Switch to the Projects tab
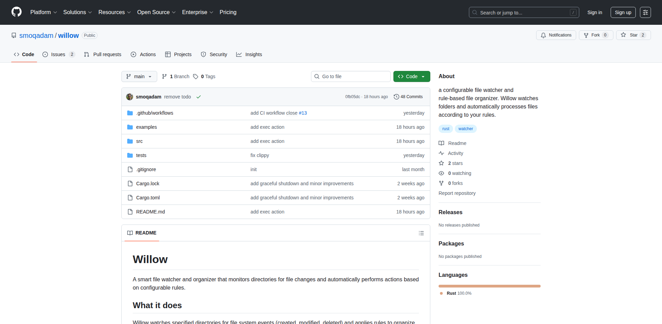The image size is (662, 324). tap(178, 54)
